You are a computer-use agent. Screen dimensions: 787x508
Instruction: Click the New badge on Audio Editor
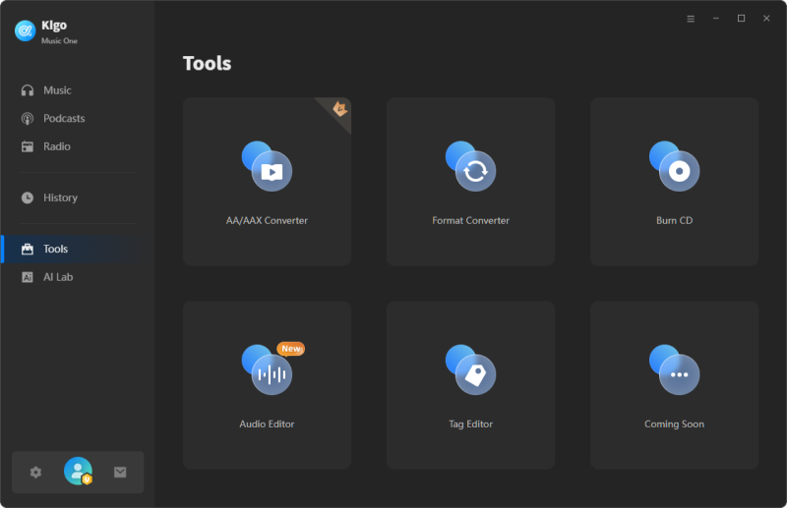[x=291, y=349]
